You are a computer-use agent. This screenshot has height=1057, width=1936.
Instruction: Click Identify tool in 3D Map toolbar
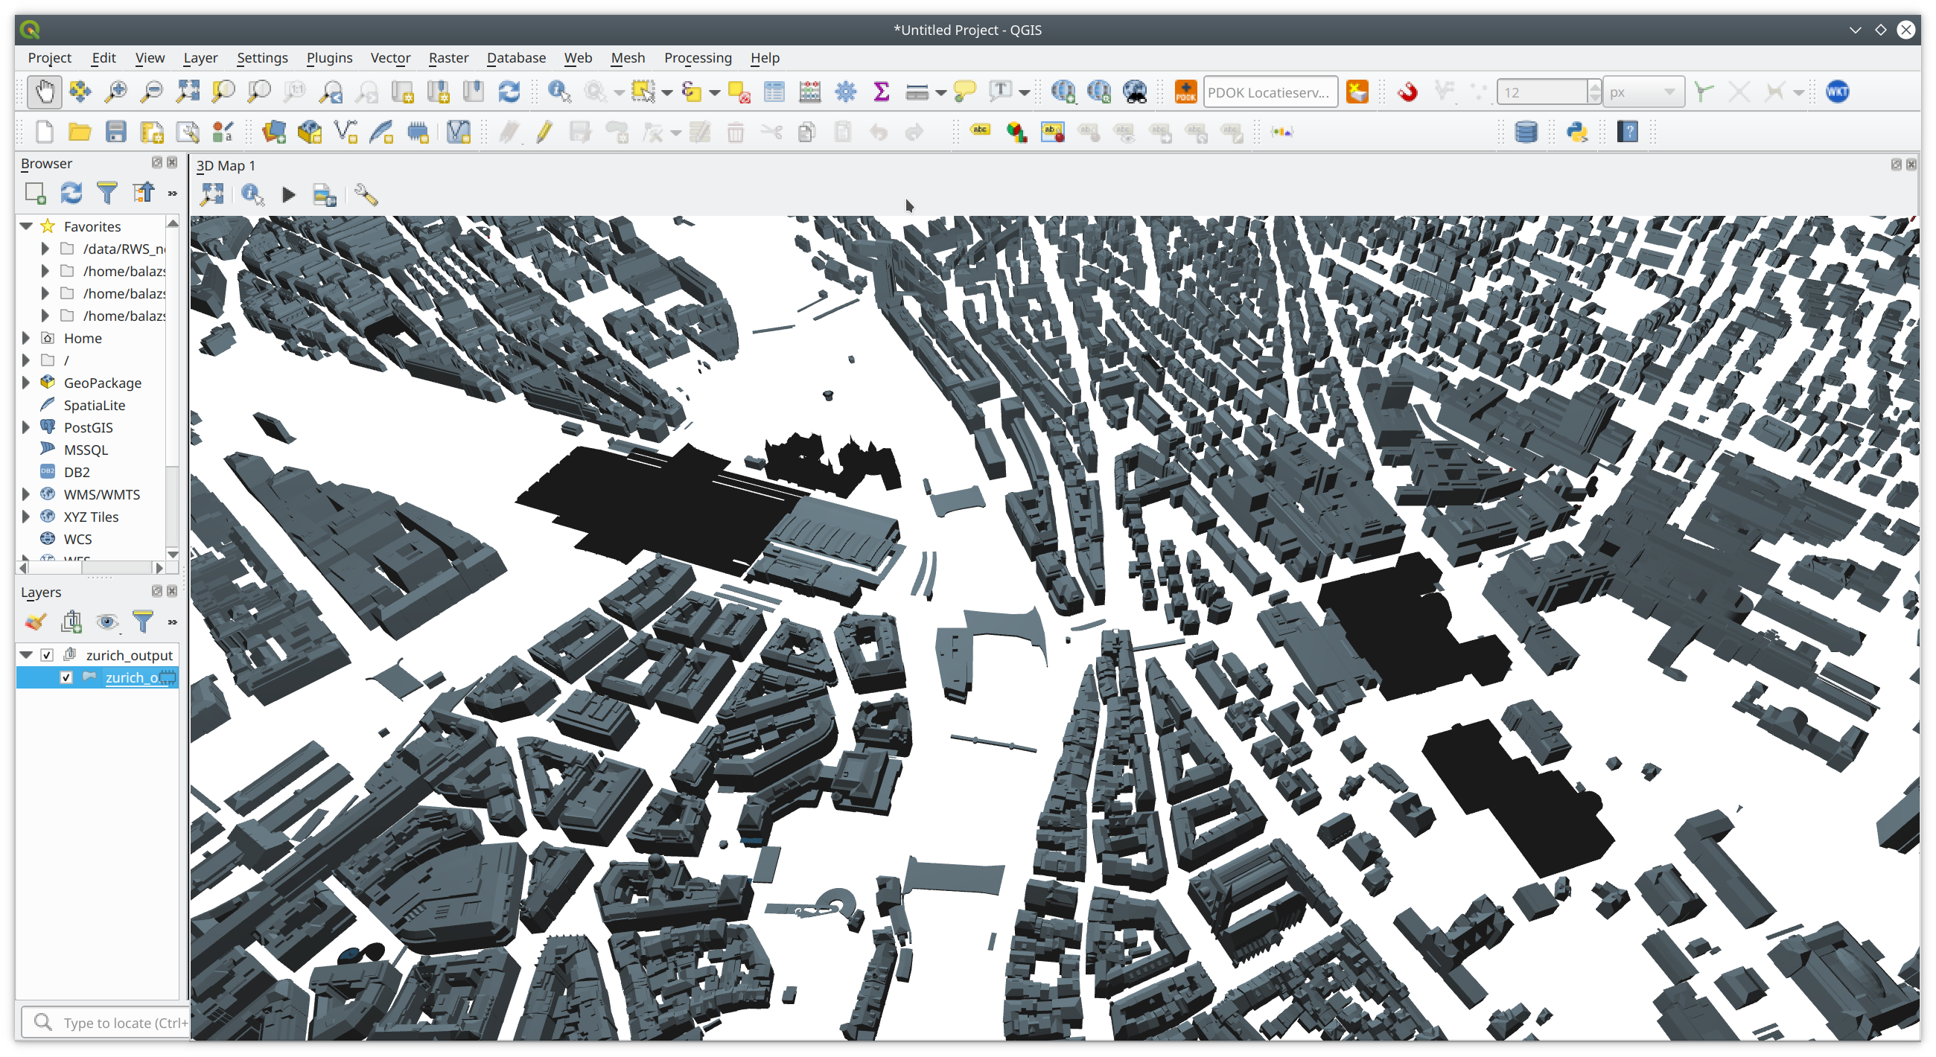click(252, 195)
